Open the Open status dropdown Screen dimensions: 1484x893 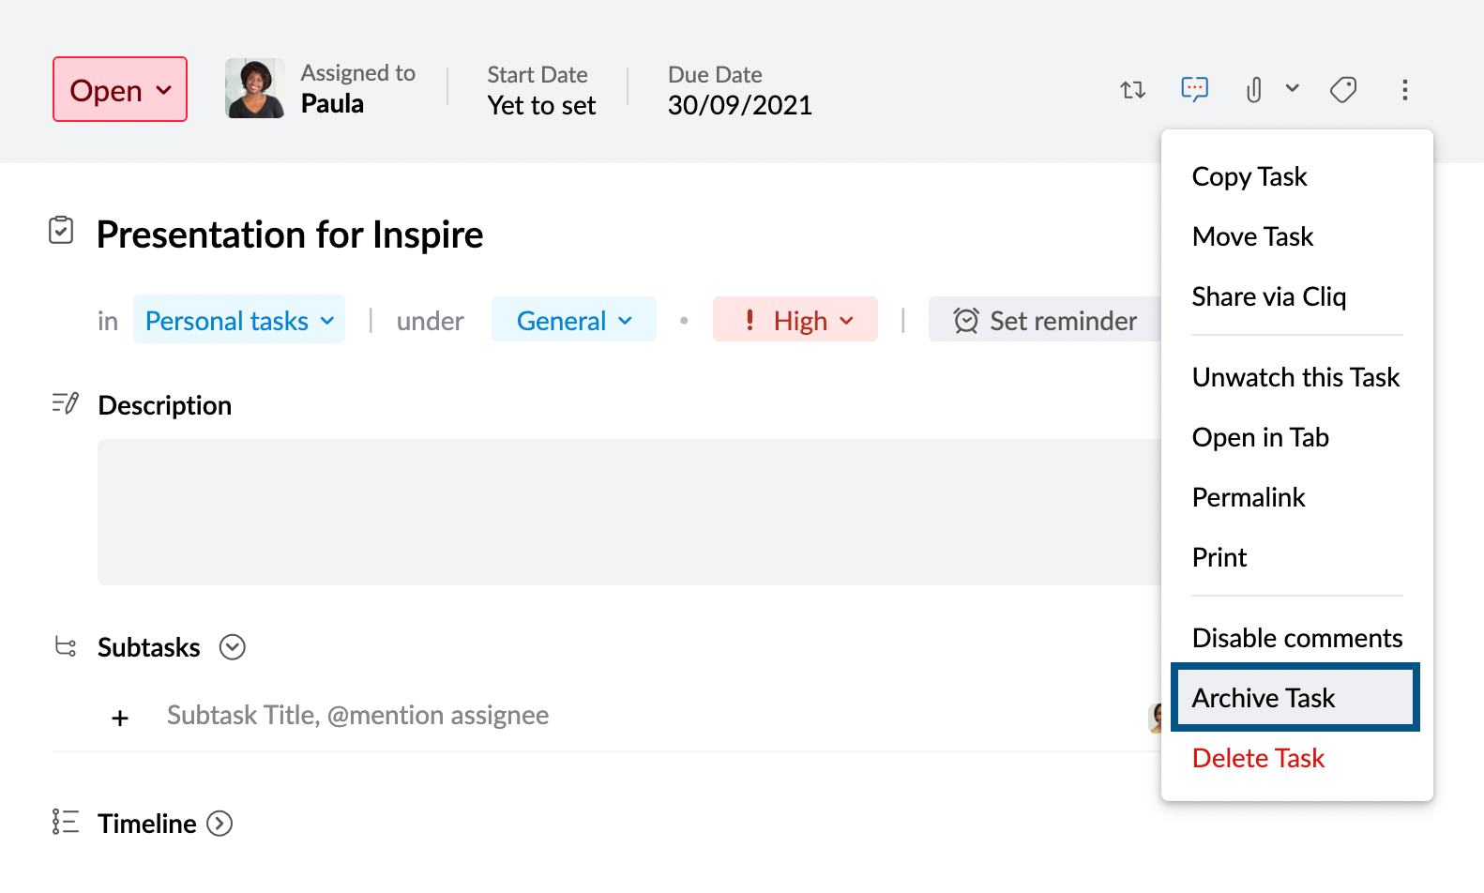pos(120,90)
